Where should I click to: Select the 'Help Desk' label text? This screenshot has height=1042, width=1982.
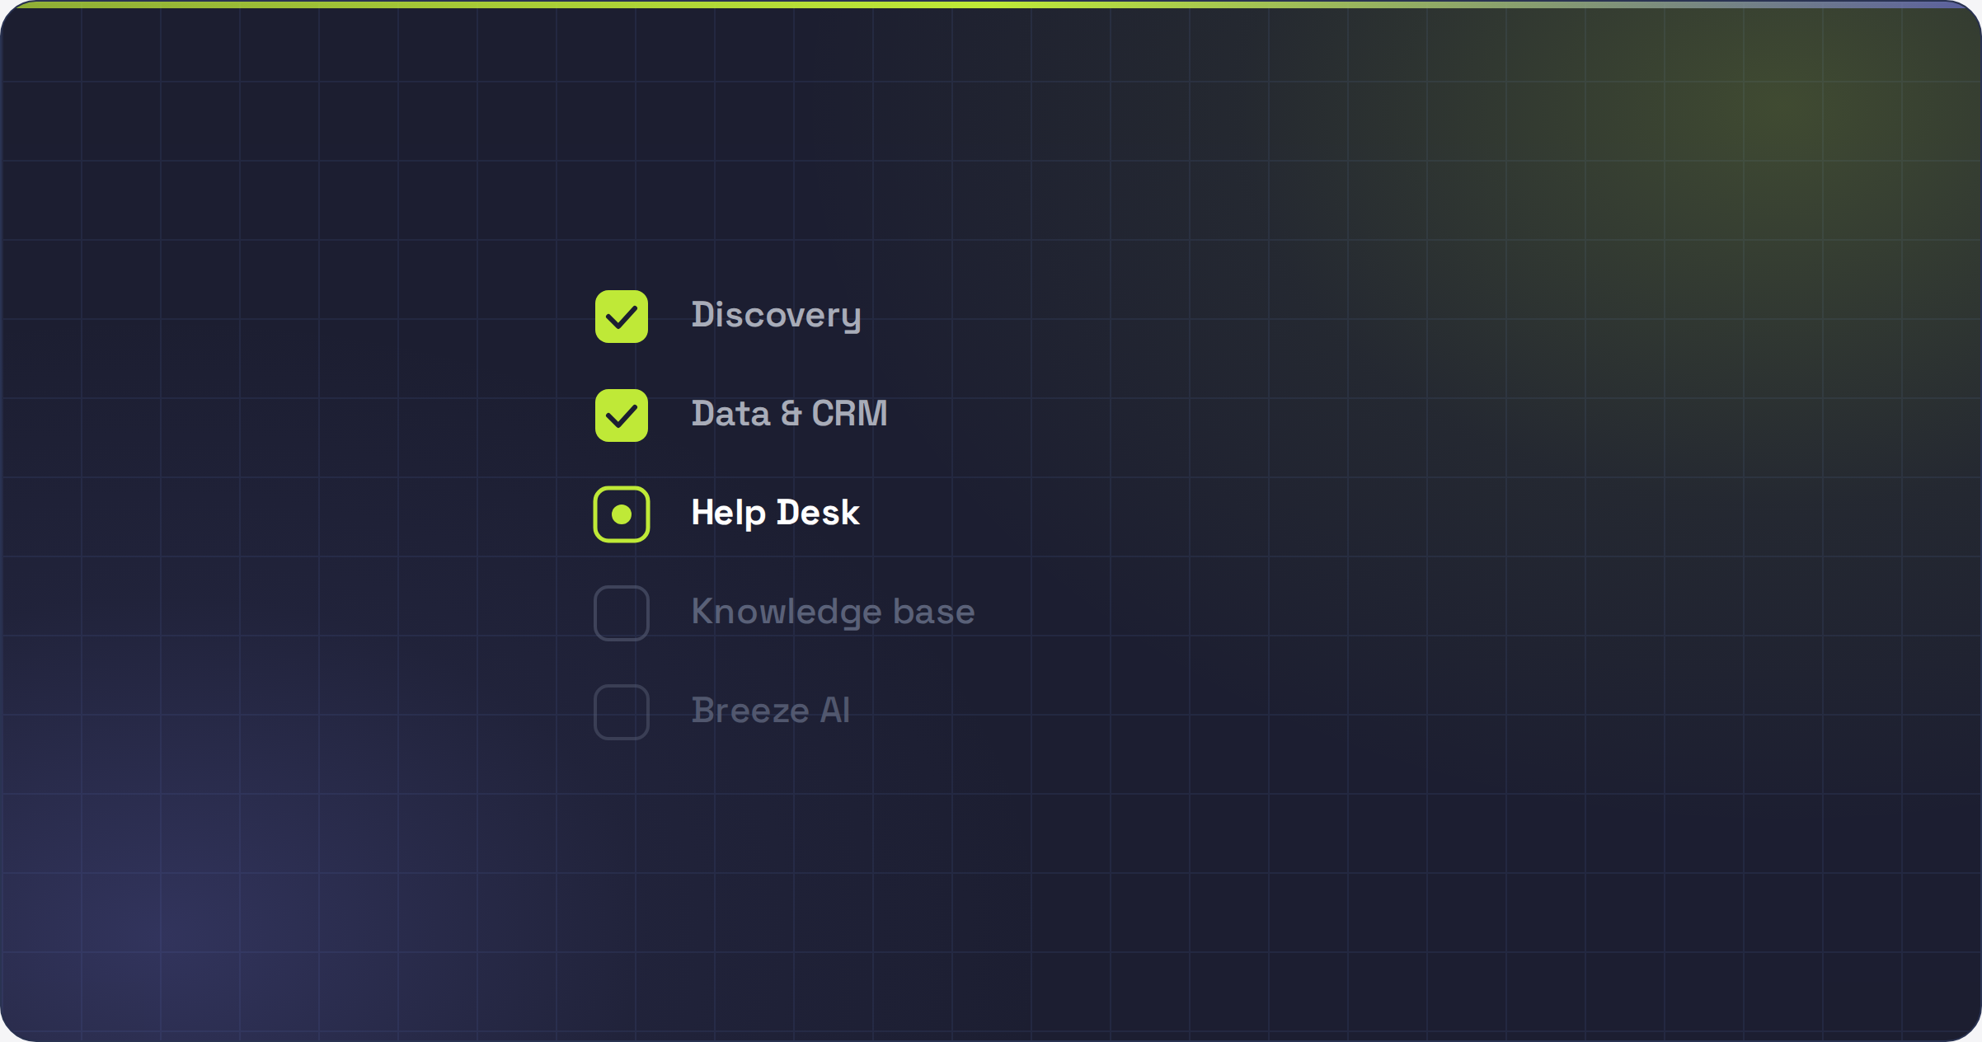coord(775,514)
